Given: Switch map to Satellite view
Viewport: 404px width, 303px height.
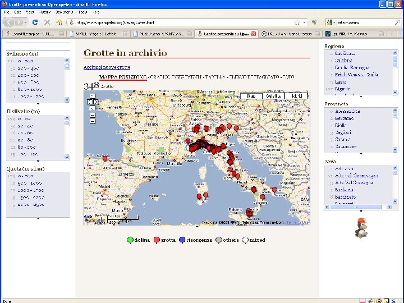Looking at the screenshot, I should pos(273,96).
